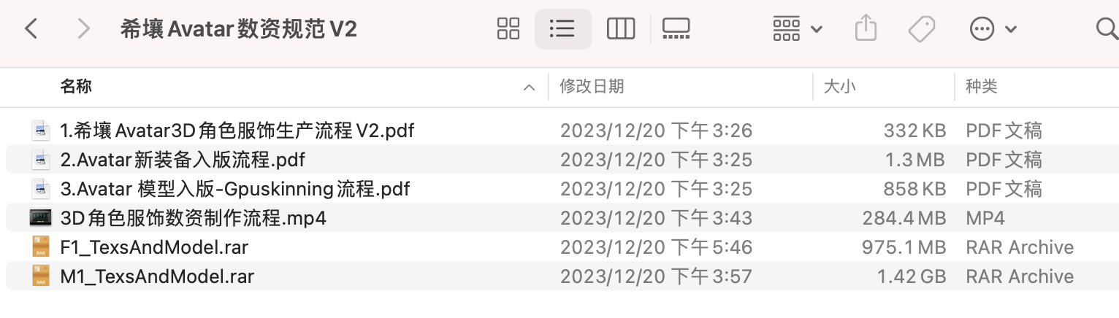The width and height of the screenshot is (1119, 318).
Task: Click the 3D角色服饰数资制作流程.mp4 video thumbnail icon
Action: [x=41, y=218]
